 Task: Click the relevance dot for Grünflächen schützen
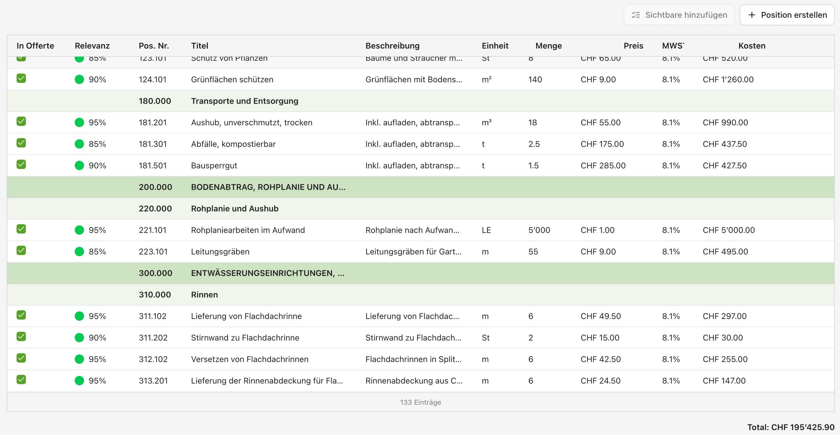tap(79, 79)
